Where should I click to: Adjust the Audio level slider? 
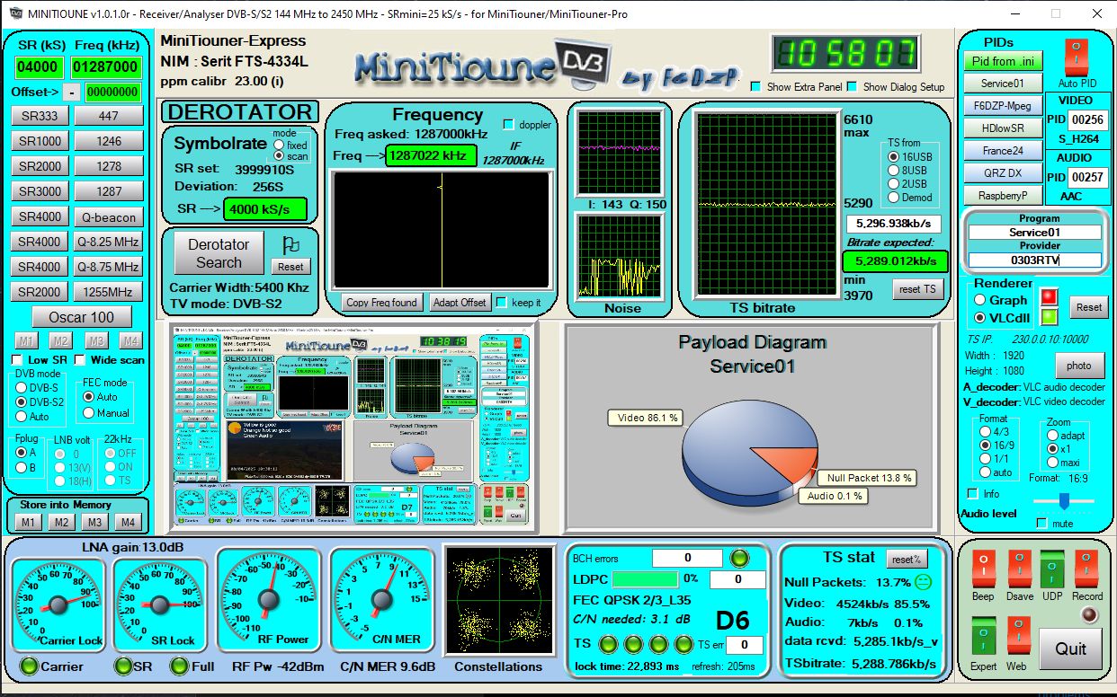click(1063, 500)
